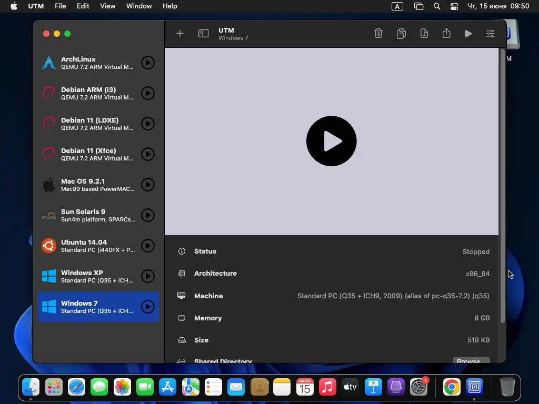Open Finder from the Dock
Screen dimensions: 539x404
(31, 387)
